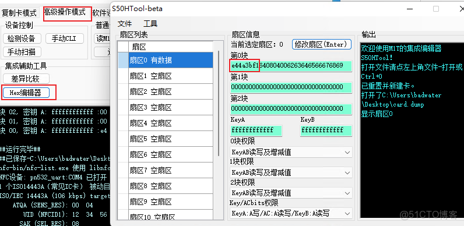Click '已重置并新建卡。' output line
Screen dimensions: 464x226
click(388, 86)
